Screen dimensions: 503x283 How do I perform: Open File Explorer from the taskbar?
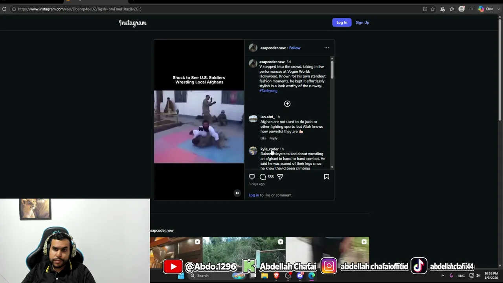point(264,276)
